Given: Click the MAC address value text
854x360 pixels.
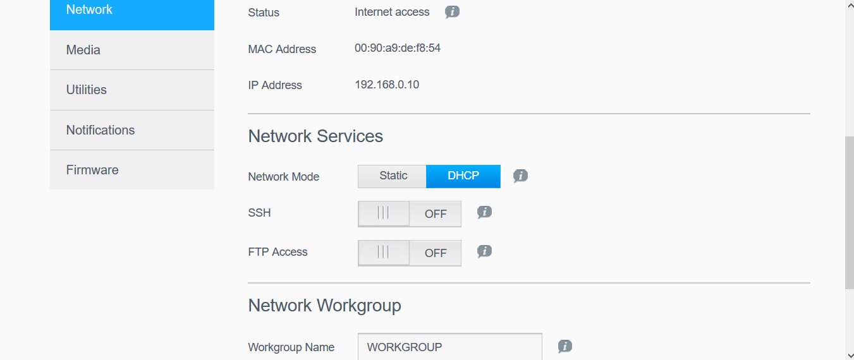Looking at the screenshot, I should click(x=397, y=48).
